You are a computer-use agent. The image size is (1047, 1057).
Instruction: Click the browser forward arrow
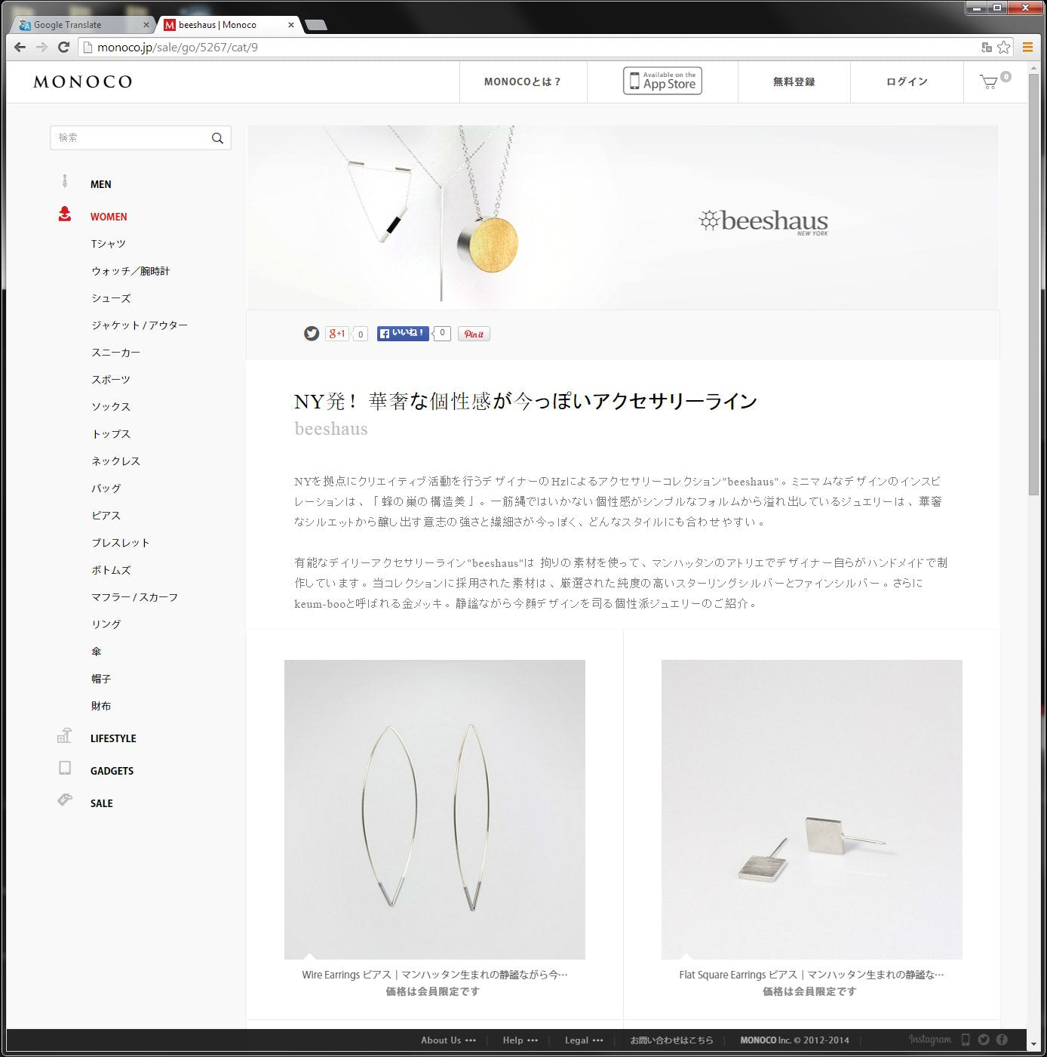42,47
